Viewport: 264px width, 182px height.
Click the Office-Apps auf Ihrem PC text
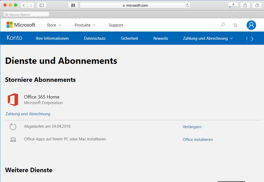point(65,139)
